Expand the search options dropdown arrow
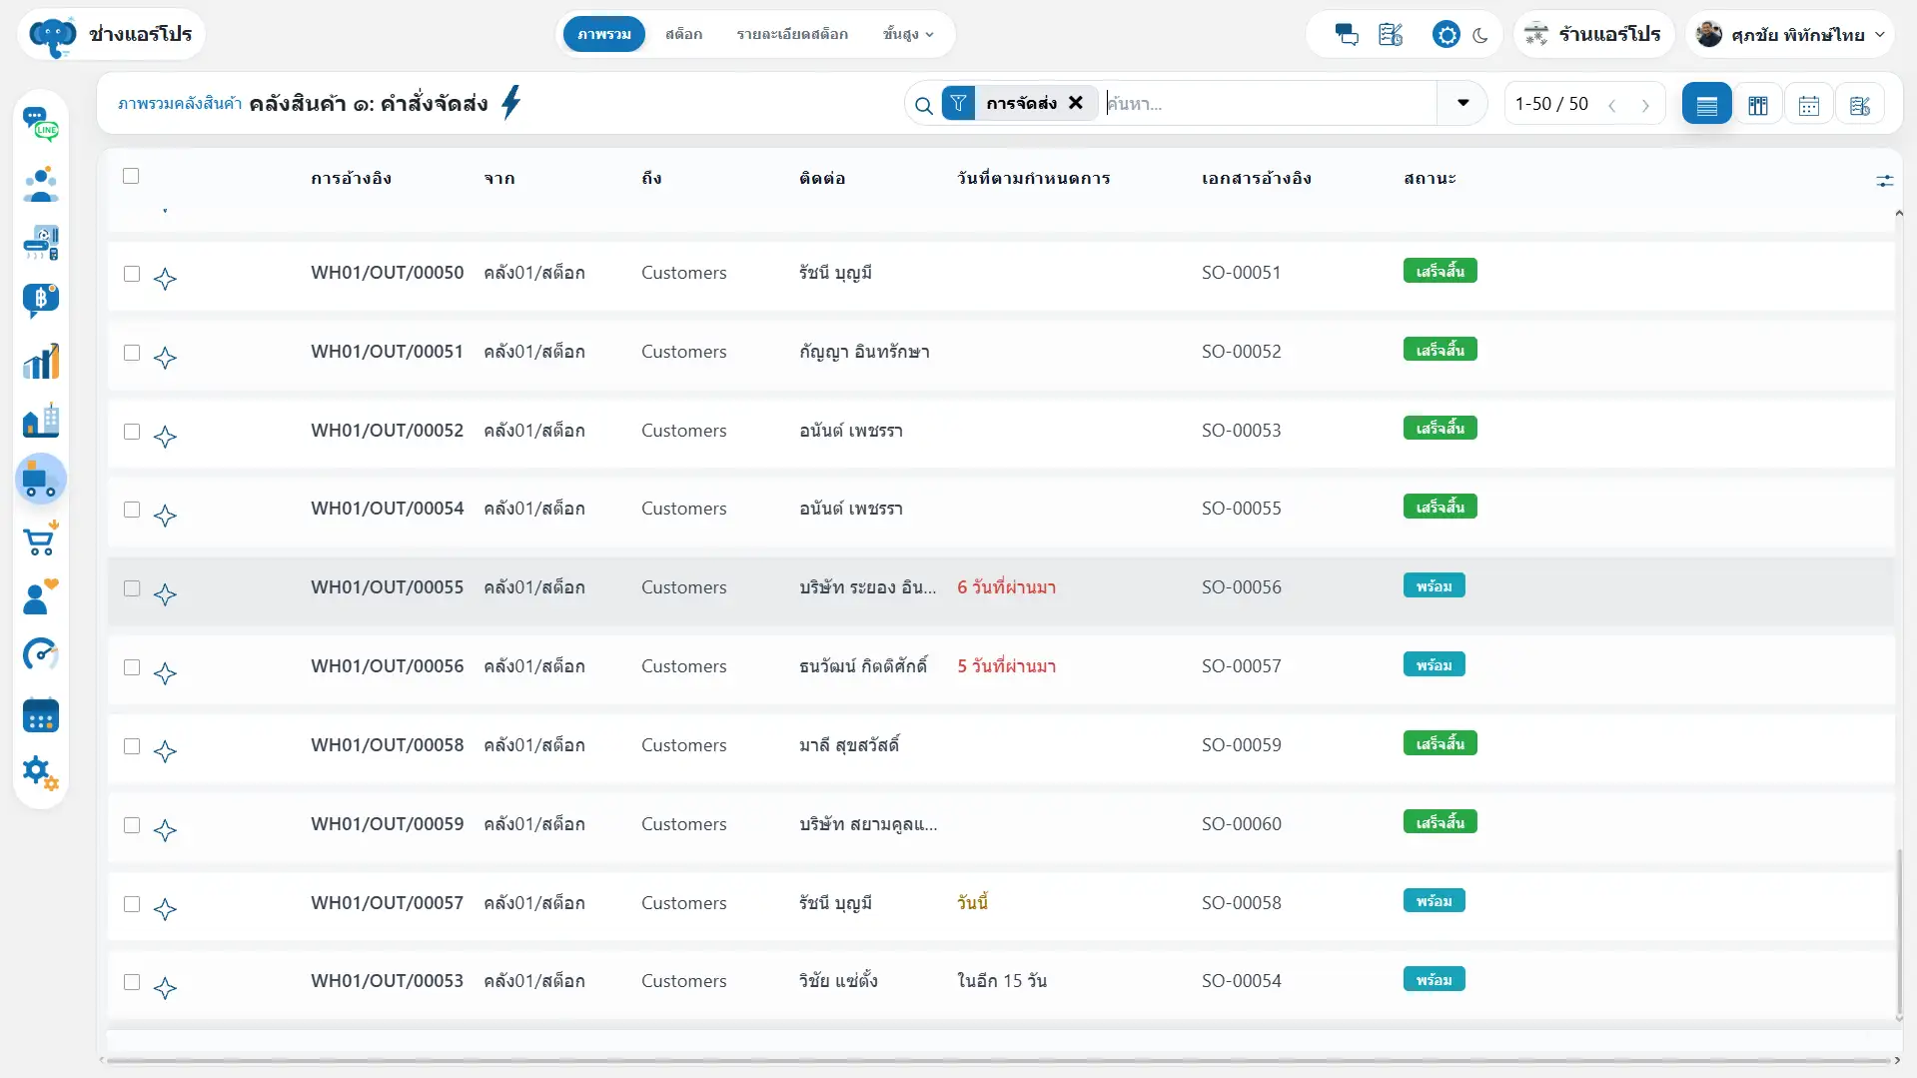The image size is (1917, 1078). [x=1463, y=103]
